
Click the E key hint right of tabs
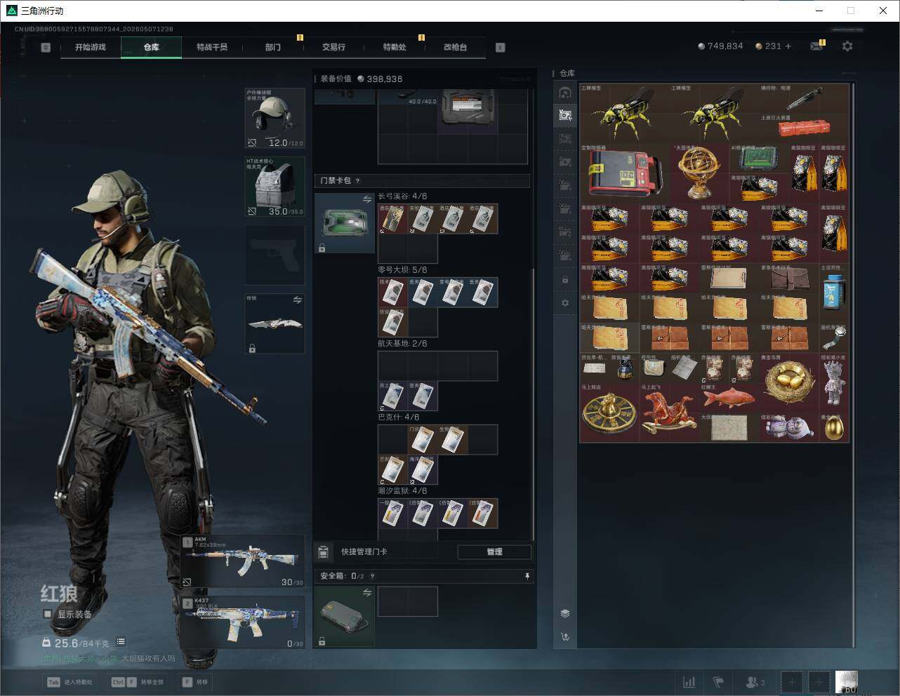point(500,48)
